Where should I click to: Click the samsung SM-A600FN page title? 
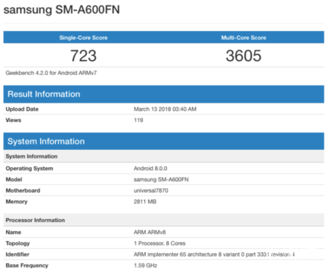click(62, 10)
